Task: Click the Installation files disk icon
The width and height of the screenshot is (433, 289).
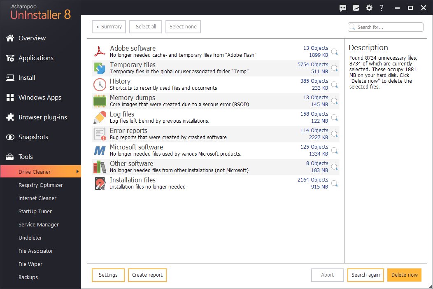Action: tap(100, 184)
